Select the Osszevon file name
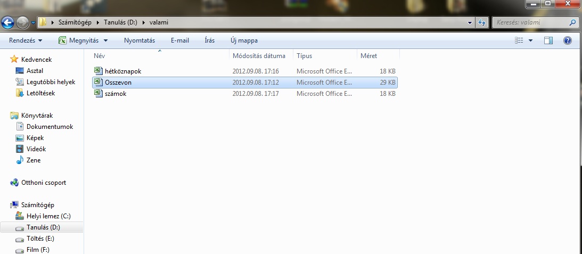The width and height of the screenshot is (582, 254). point(118,83)
